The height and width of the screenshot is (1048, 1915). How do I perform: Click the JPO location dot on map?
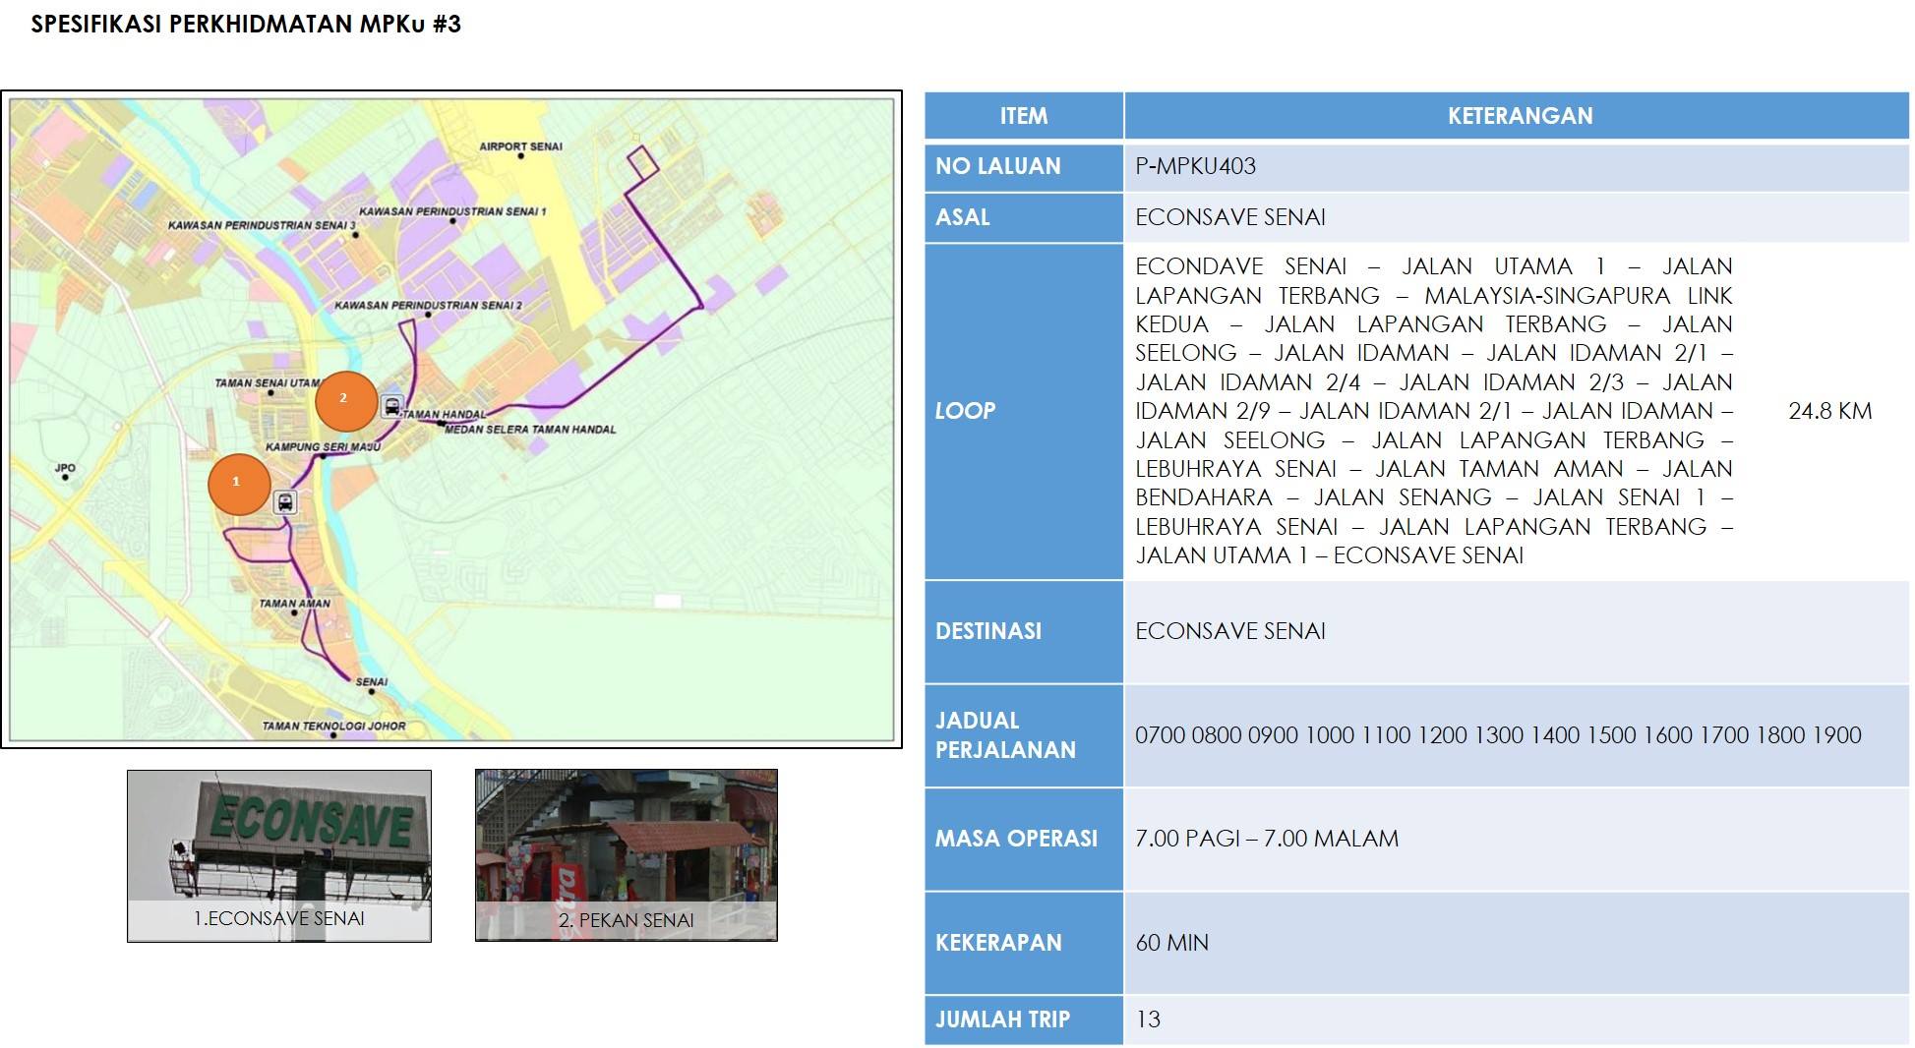pos(65,477)
